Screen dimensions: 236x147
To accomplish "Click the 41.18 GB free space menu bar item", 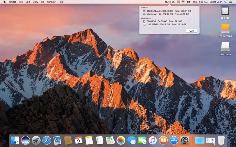I will click(170, 2).
